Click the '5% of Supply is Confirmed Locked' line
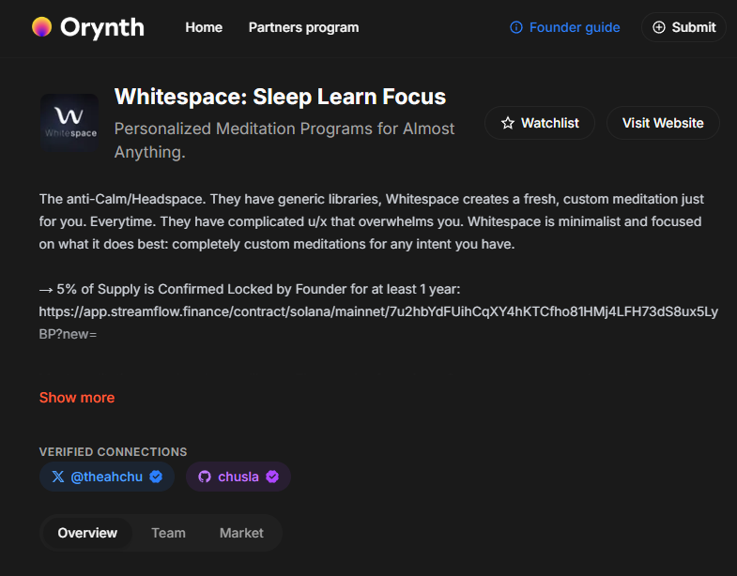The image size is (737, 576). click(x=250, y=289)
